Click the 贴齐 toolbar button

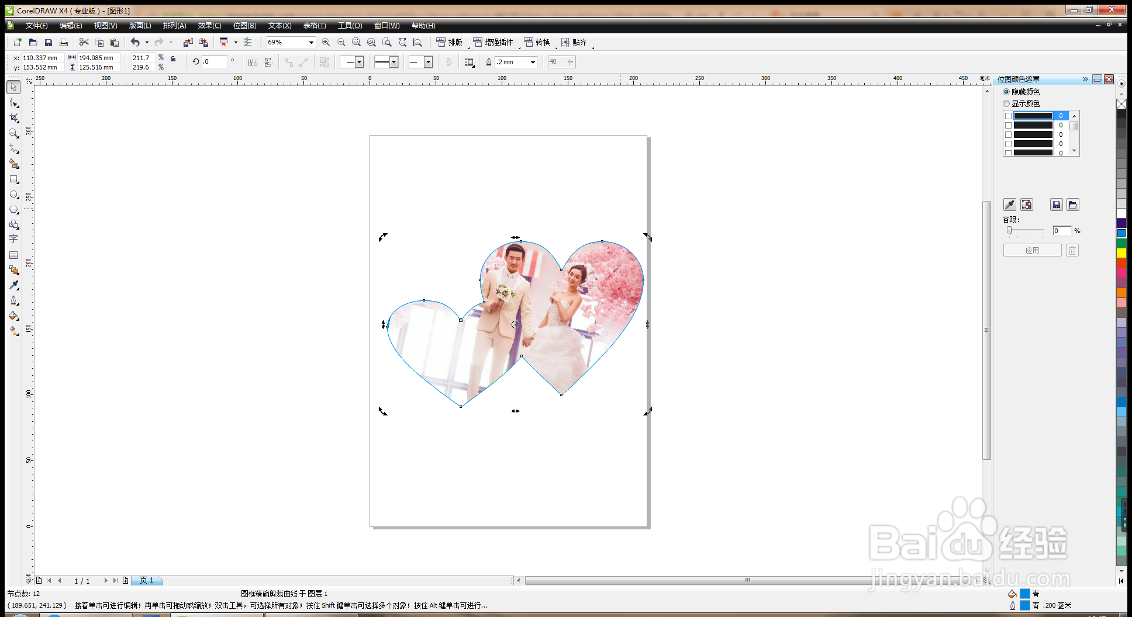point(574,42)
